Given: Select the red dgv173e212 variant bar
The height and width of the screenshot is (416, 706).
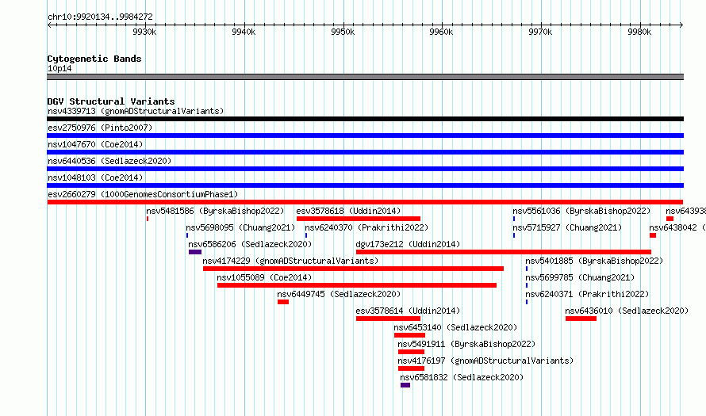Looking at the screenshot, I should (x=504, y=252).
